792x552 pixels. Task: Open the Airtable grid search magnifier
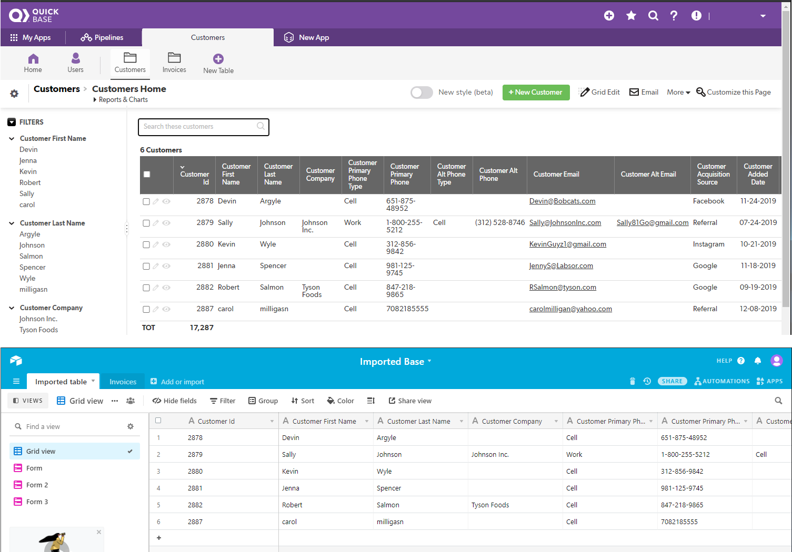778,401
